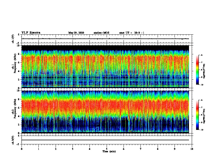Click inside the ch.1 spectrogram panel
This screenshot has height=167, width=216.
coord(105,67)
